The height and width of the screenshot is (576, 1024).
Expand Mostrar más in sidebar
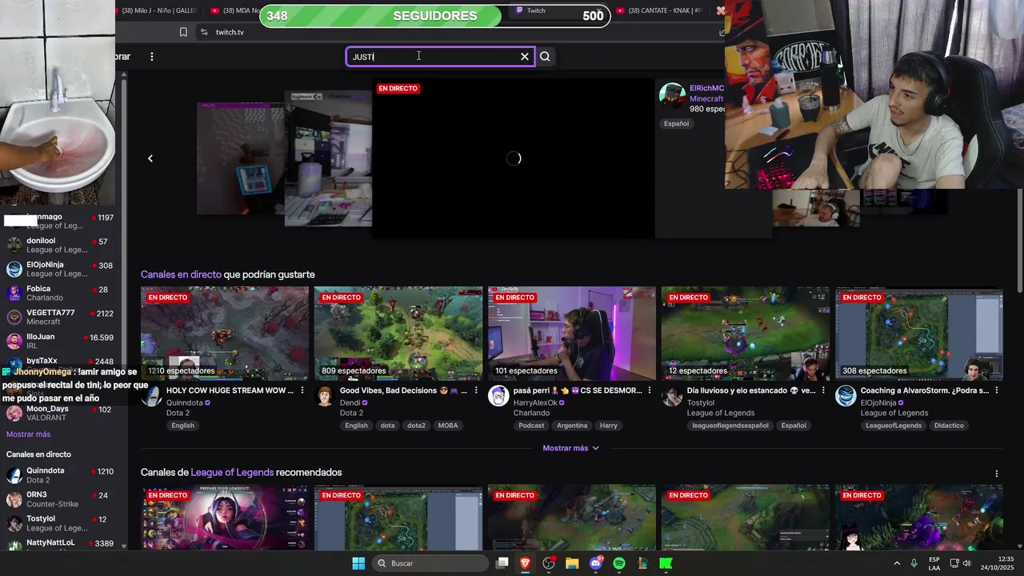[x=28, y=434]
